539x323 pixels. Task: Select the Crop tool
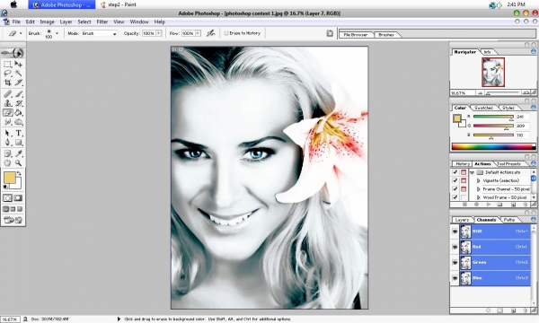click(x=7, y=83)
